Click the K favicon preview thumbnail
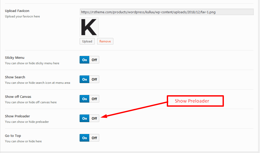The image size is (260, 153). point(89,27)
